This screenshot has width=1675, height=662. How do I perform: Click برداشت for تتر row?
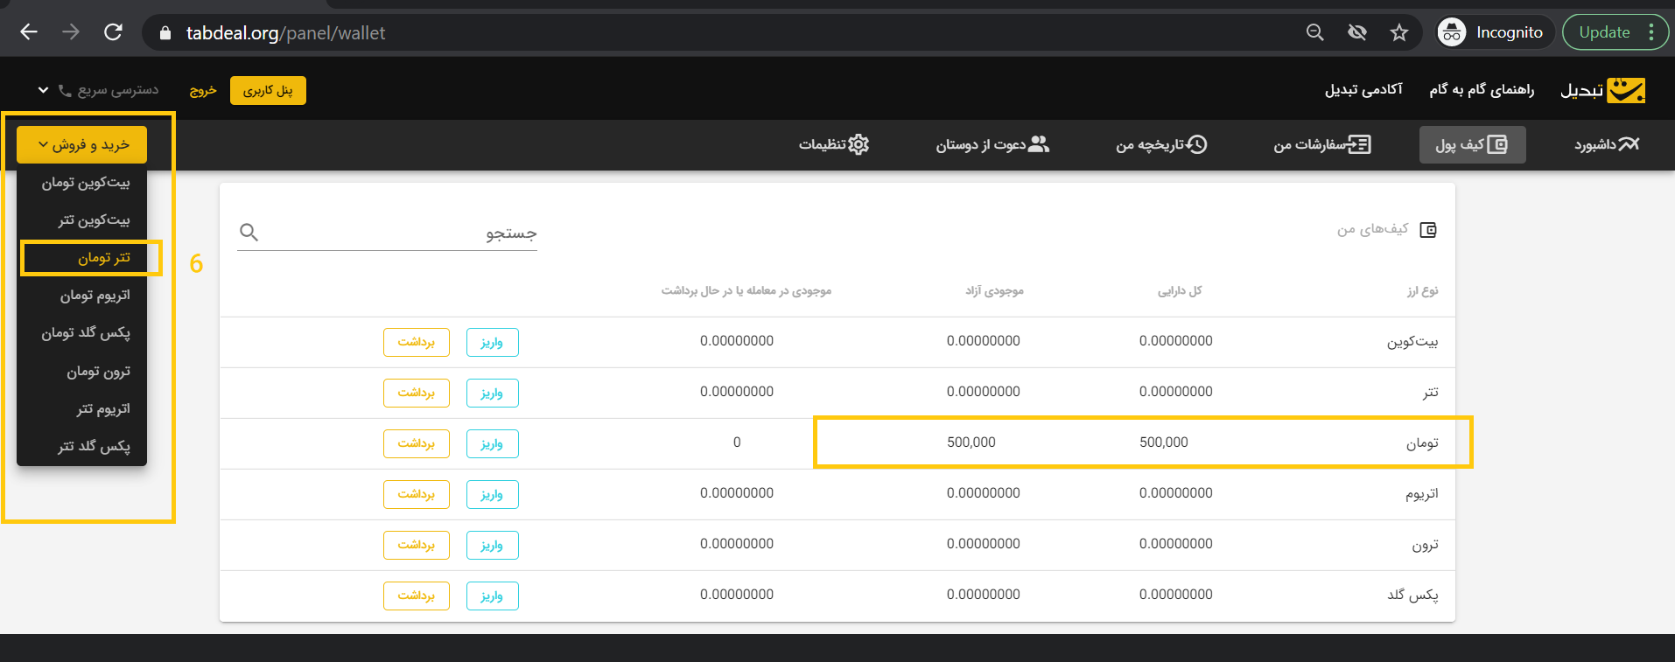pos(417,393)
